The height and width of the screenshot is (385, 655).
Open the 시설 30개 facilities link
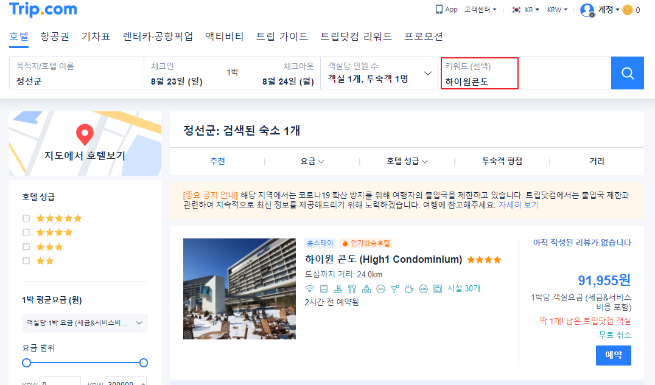tap(464, 288)
